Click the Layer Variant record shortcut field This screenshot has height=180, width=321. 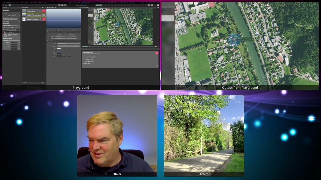point(71,36)
